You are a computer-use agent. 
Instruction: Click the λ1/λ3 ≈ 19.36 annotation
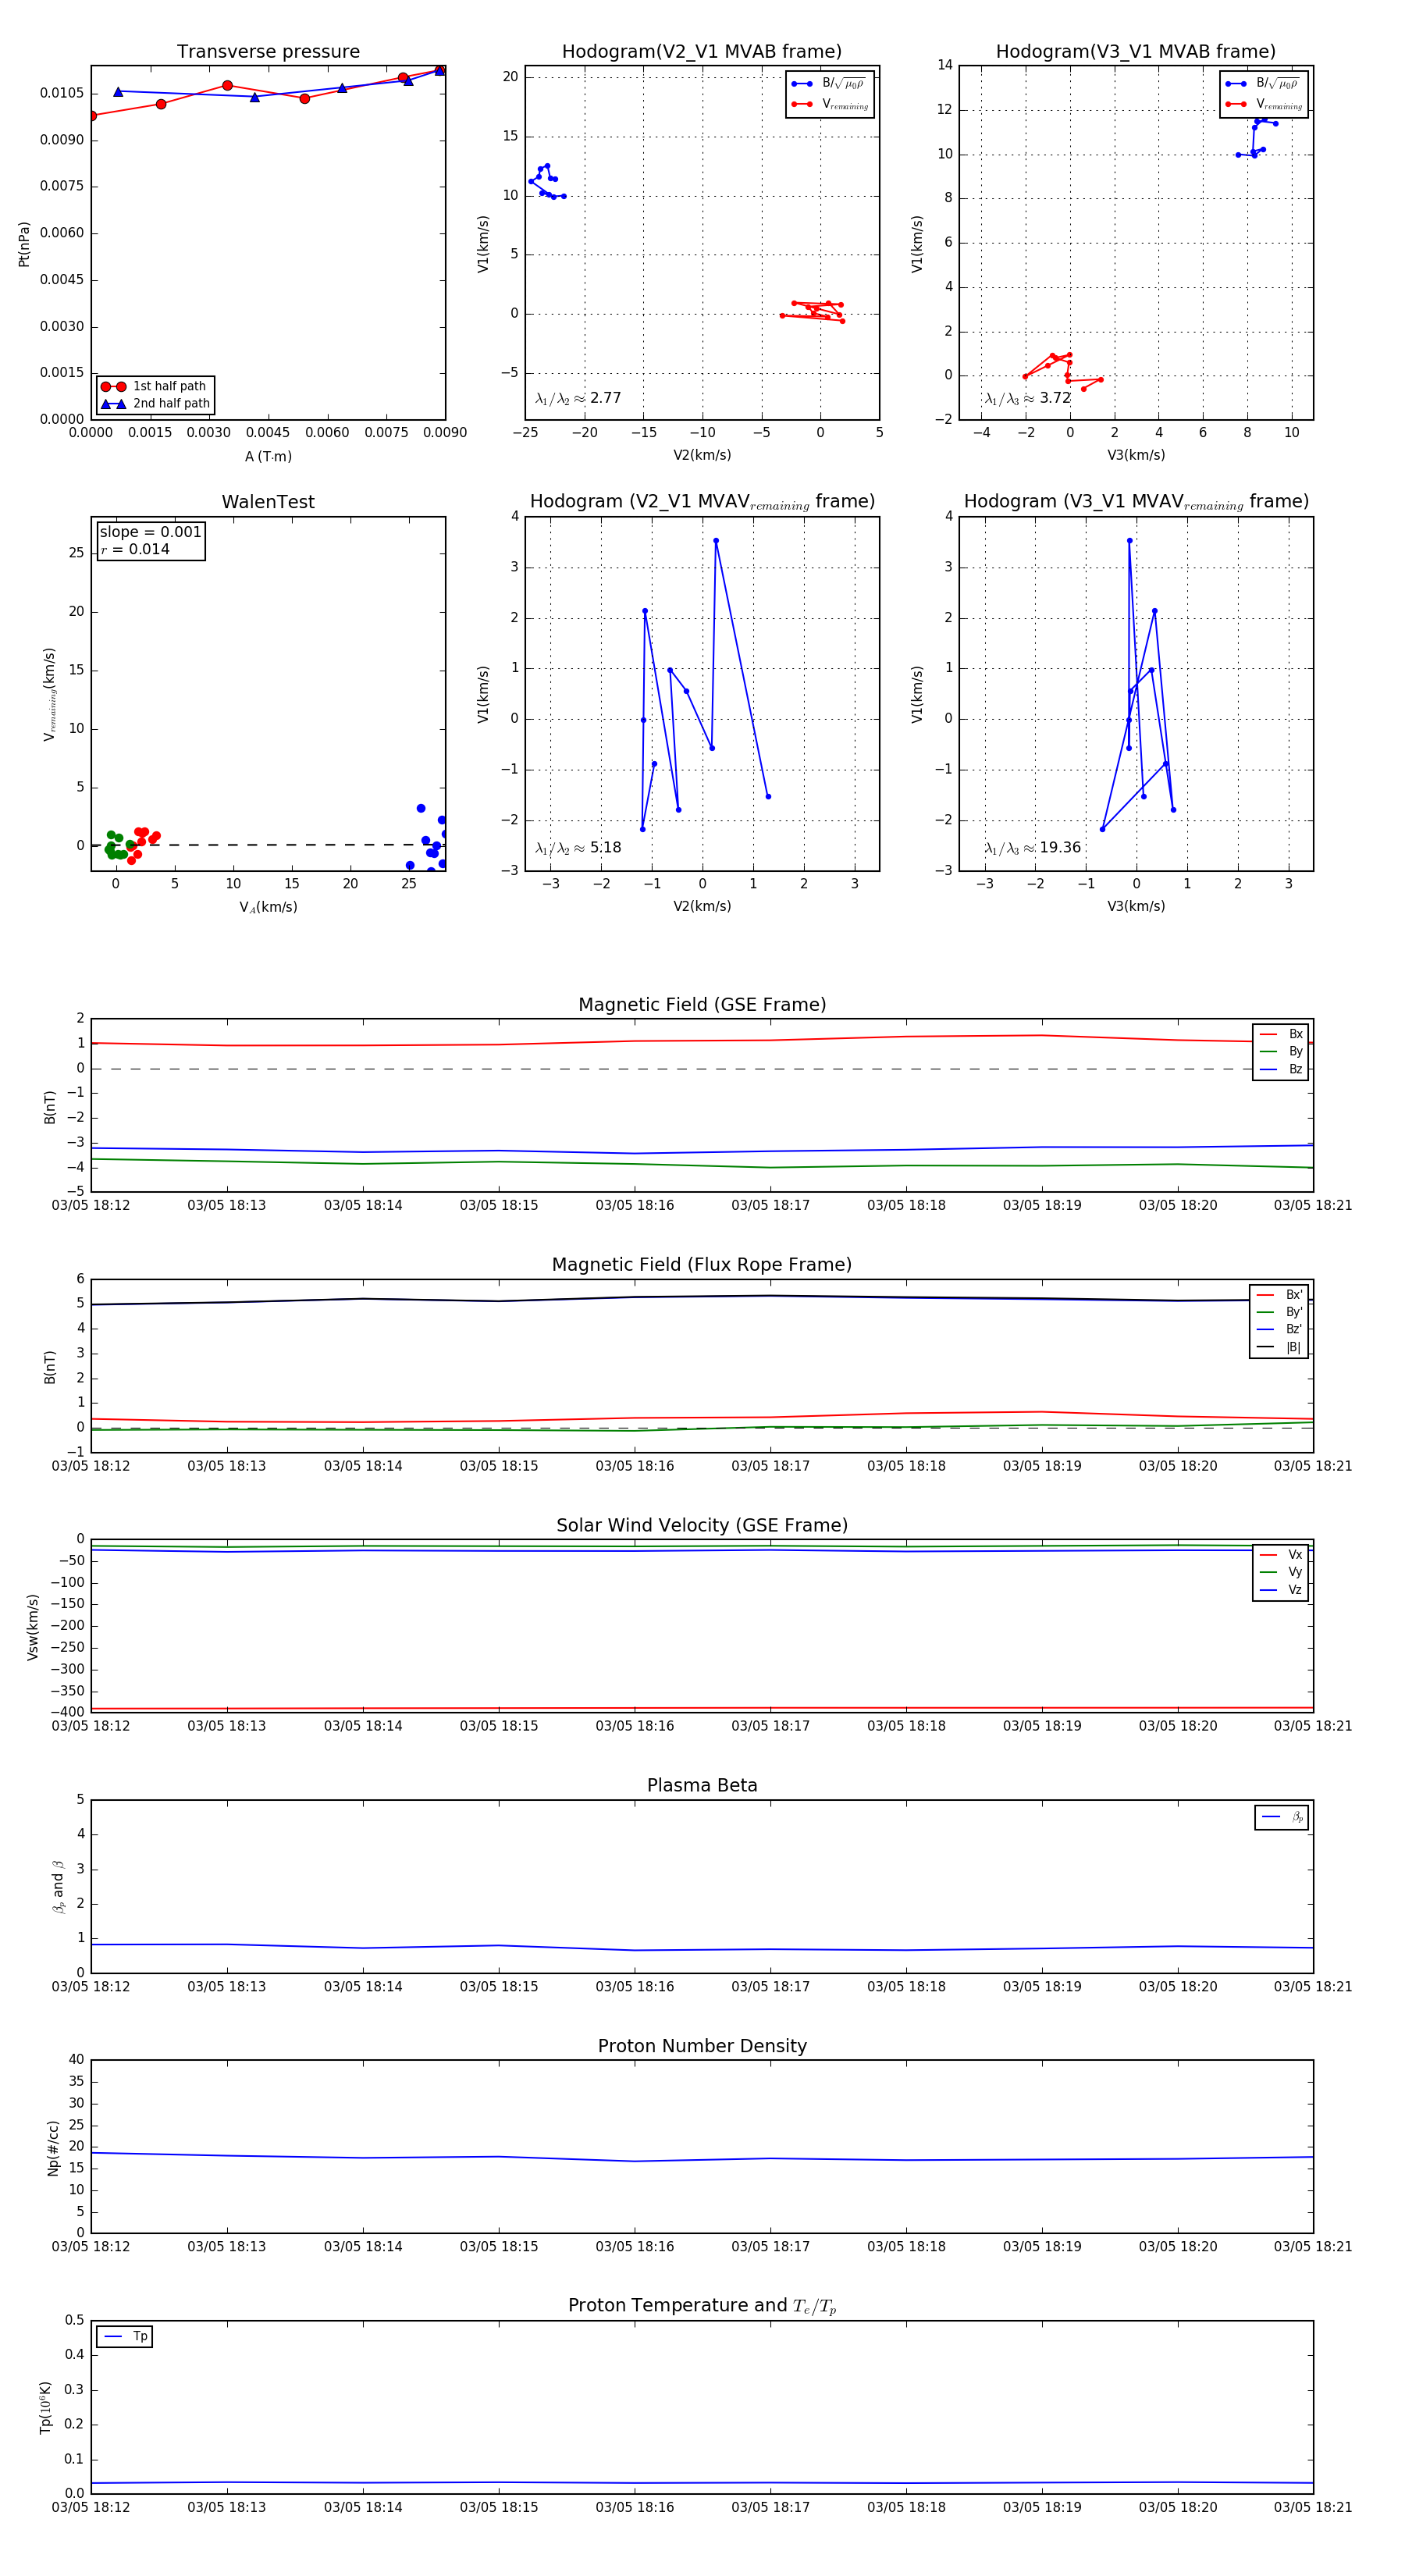point(1032,848)
